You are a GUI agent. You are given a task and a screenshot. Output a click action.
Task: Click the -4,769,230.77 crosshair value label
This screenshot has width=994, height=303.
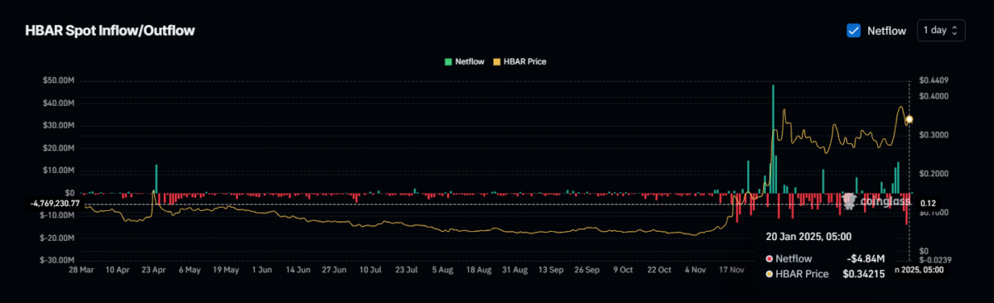[x=55, y=204]
